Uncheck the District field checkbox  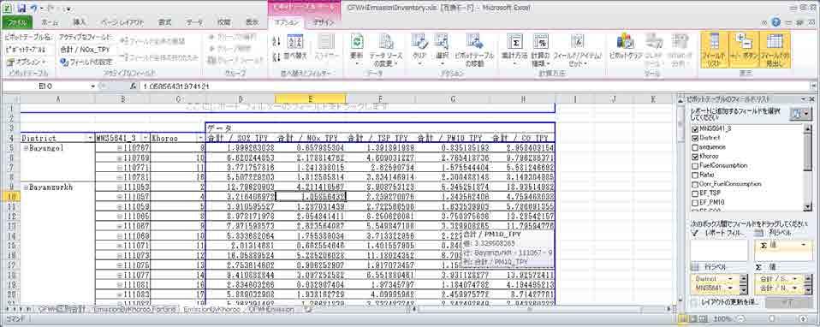(694, 138)
